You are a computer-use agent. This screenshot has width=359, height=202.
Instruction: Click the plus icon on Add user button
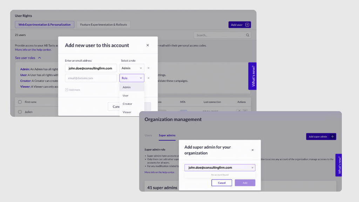(246, 25)
